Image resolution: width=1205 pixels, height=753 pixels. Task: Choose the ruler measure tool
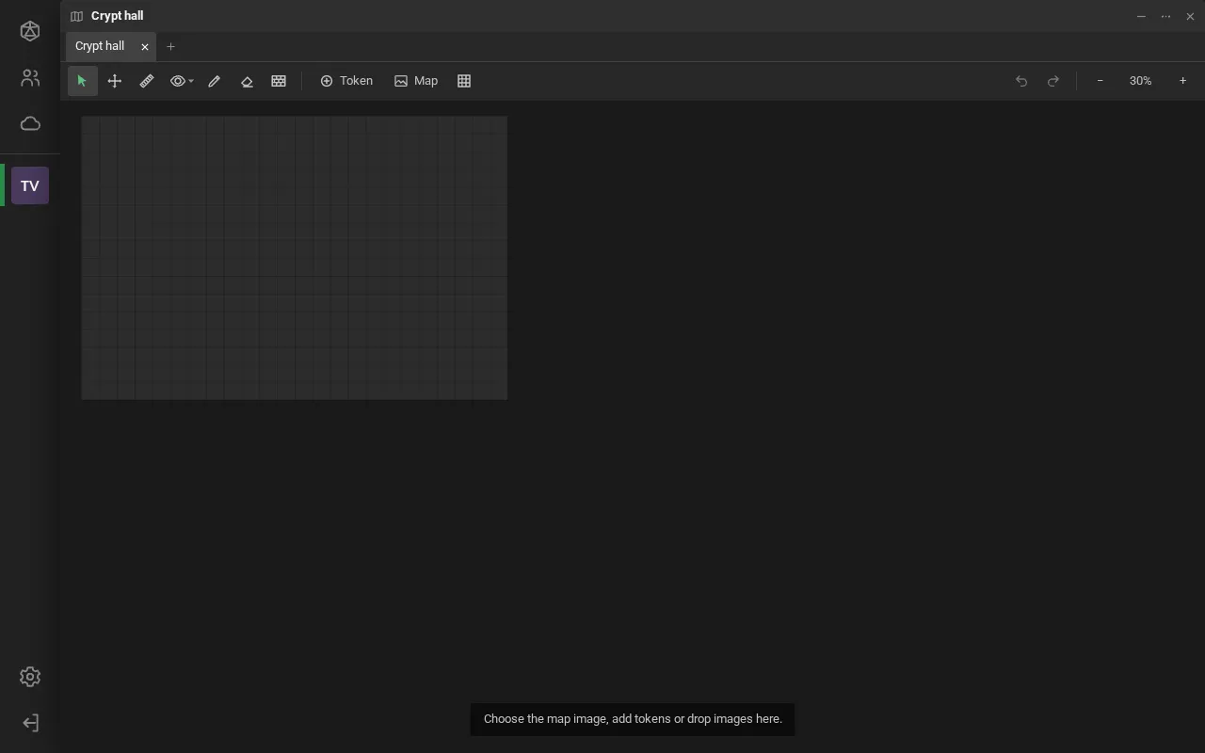coord(147,81)
